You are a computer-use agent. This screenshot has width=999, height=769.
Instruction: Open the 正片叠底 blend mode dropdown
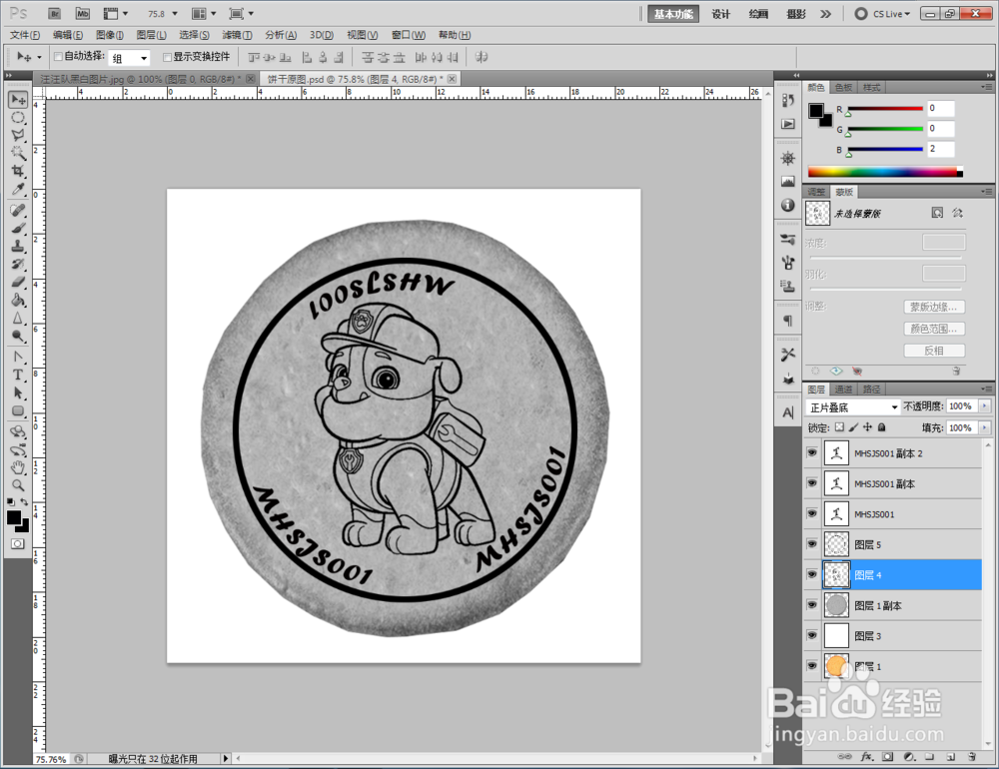pos(852,407)
